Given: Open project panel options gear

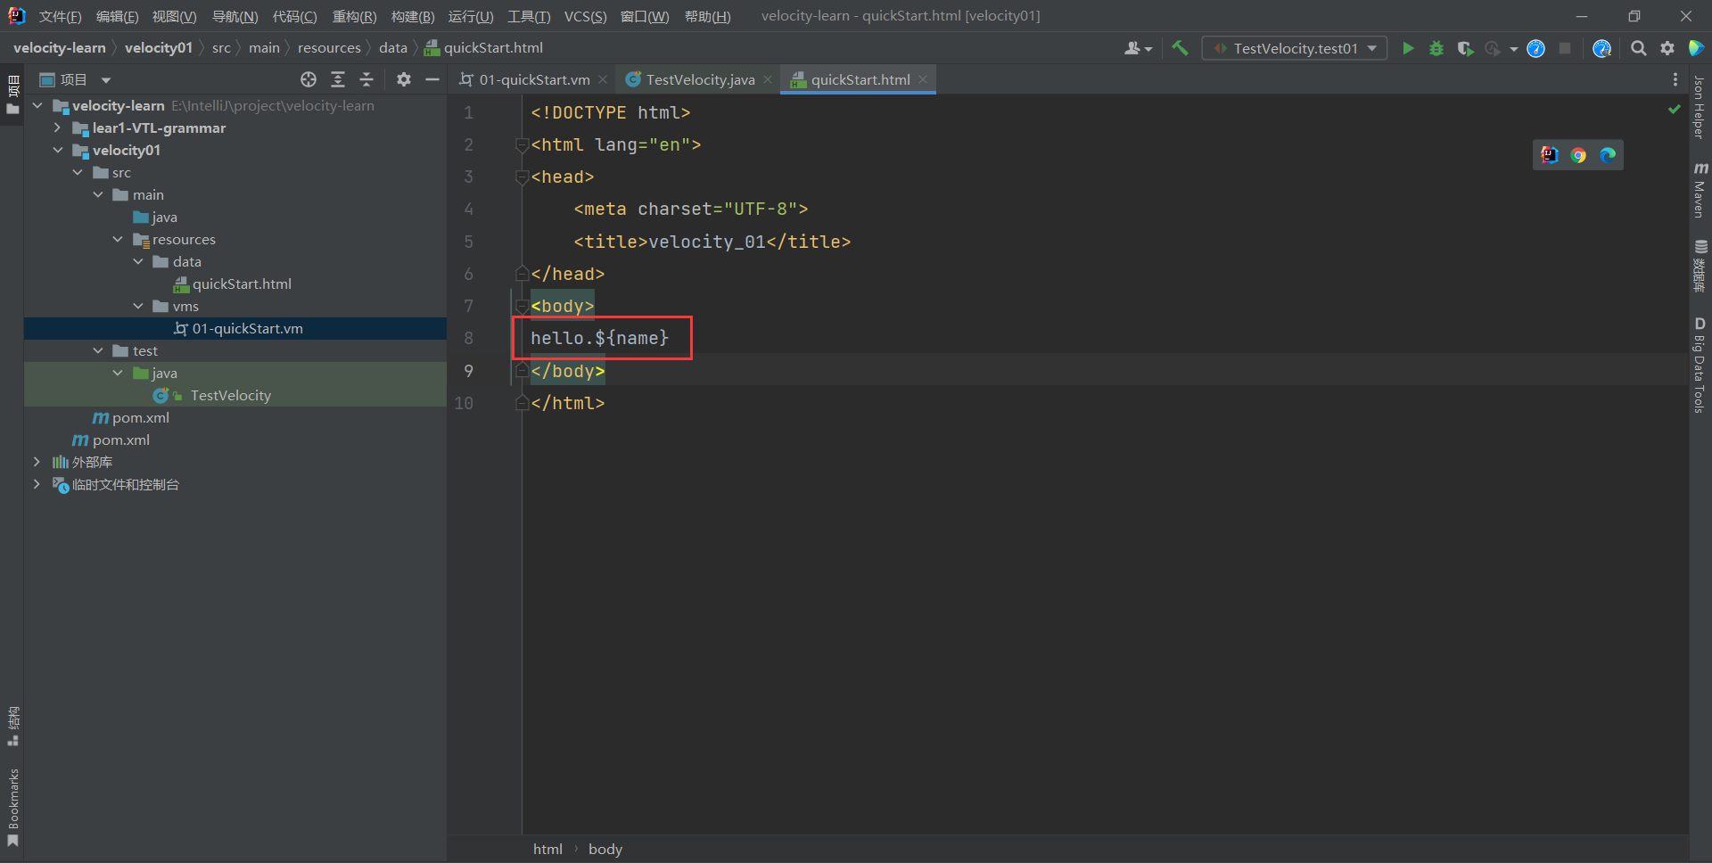Looking at the screenshot, I should (x=404, y=79).
